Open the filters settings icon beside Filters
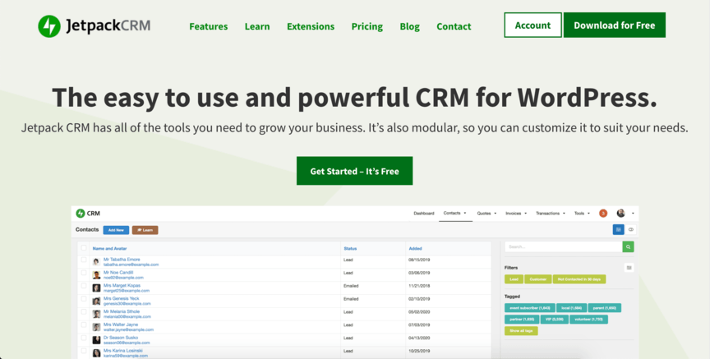 (x=629, y=268)
